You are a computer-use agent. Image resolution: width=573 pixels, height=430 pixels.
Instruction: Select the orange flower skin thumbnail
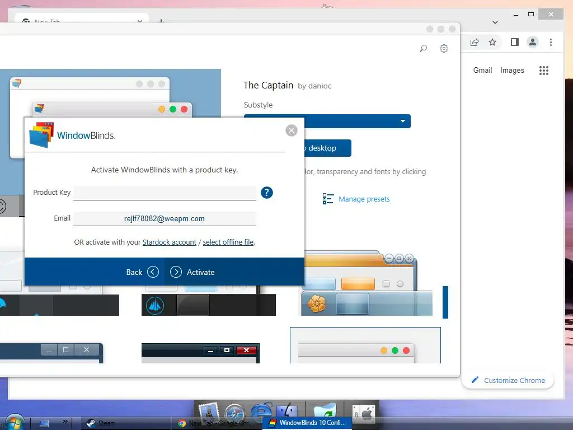point(367,284)
